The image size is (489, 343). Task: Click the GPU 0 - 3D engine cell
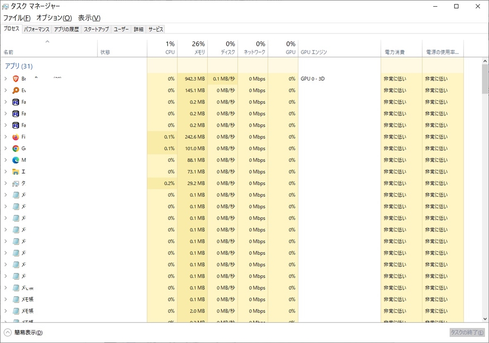(x=340, y=79)
